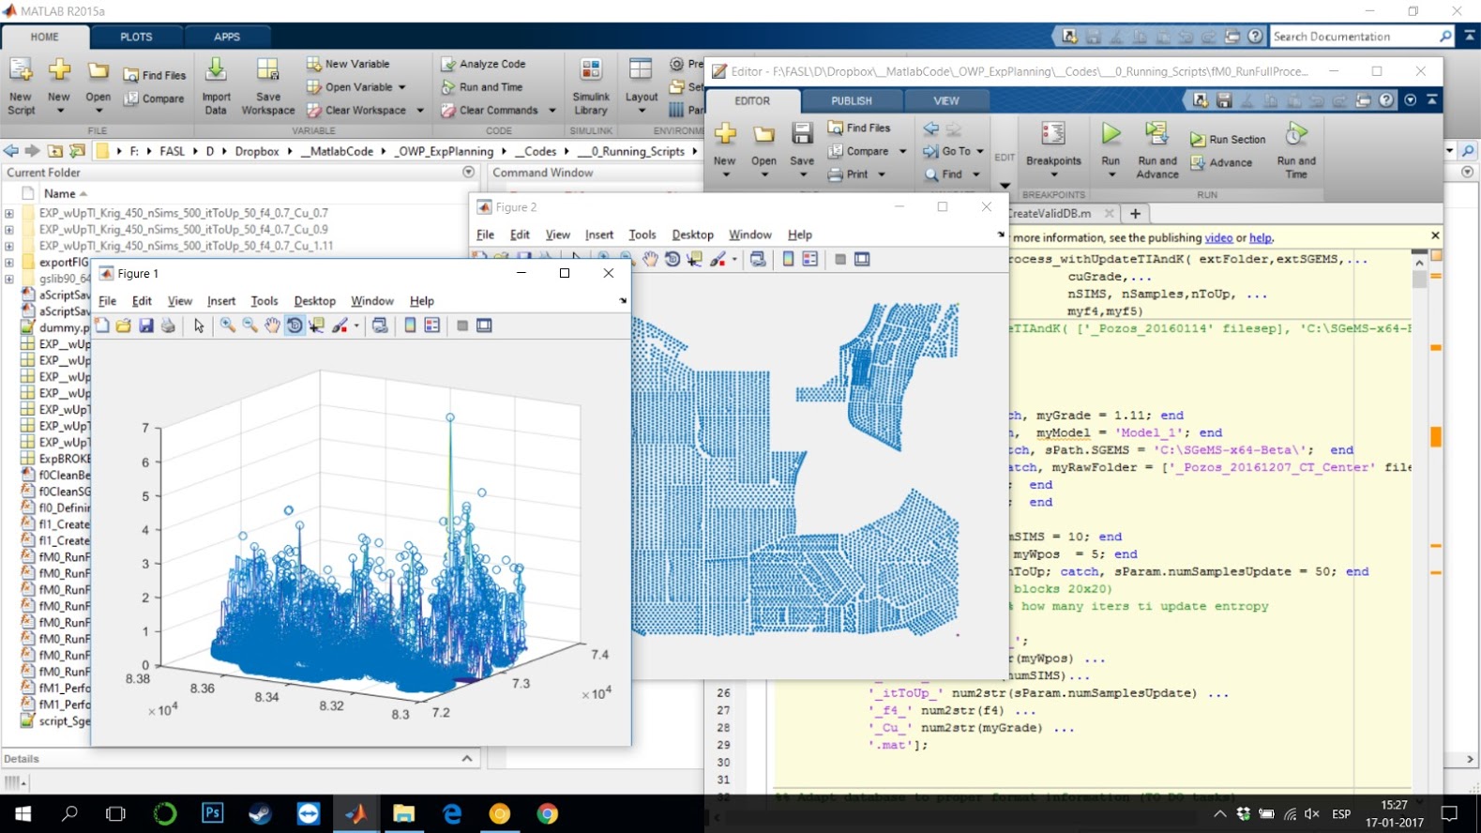Click Find Files in Editor ribbon
The width and height of the screenshot is (1481, 833).
point(858,128)
